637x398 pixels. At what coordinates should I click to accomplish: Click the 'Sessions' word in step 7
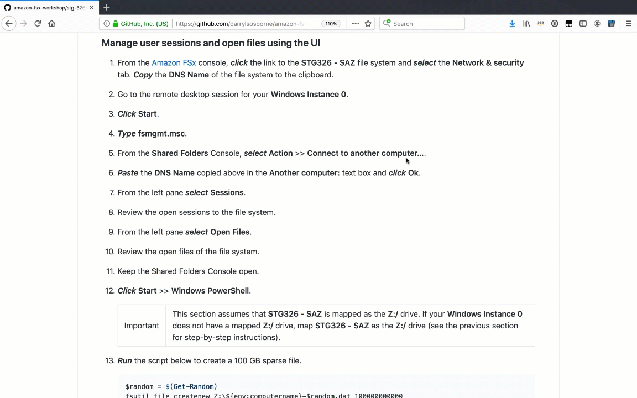[227, 192]
